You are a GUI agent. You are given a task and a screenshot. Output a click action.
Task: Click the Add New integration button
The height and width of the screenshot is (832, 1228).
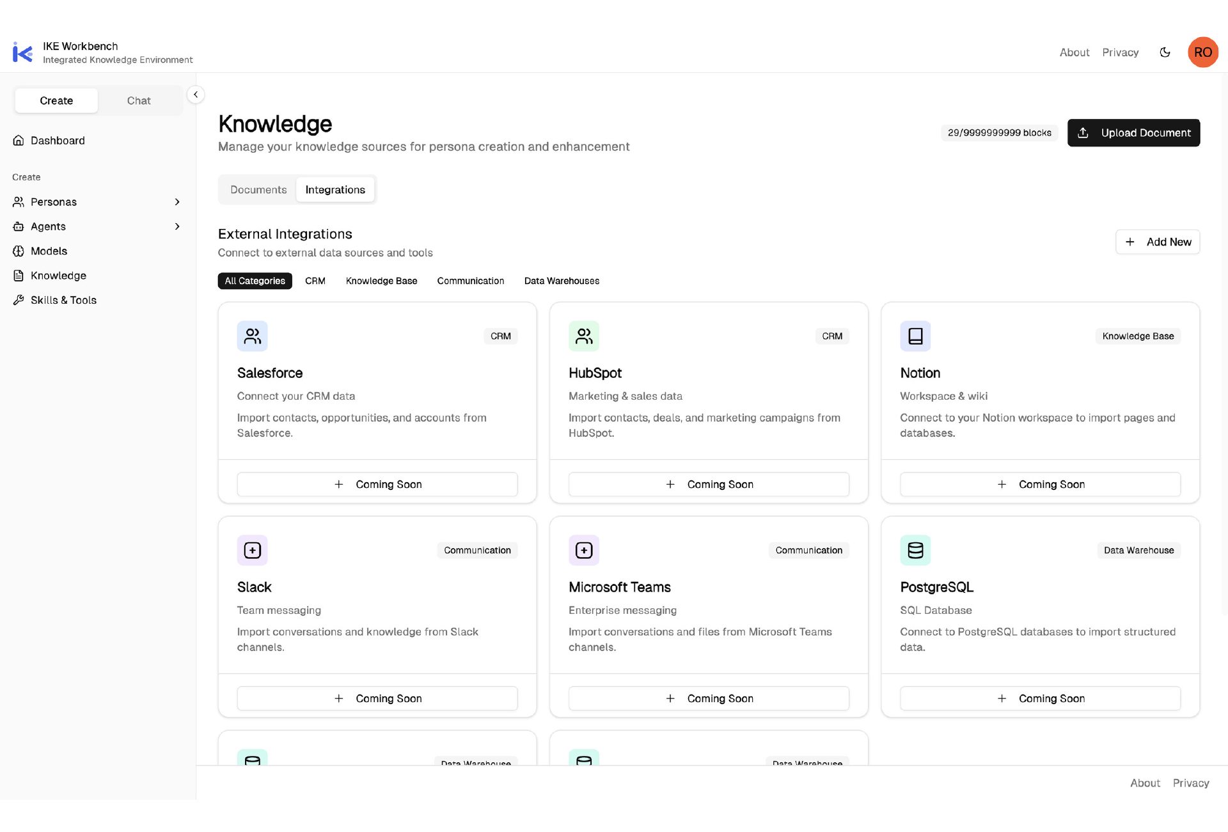click(x=1158, y=242)
